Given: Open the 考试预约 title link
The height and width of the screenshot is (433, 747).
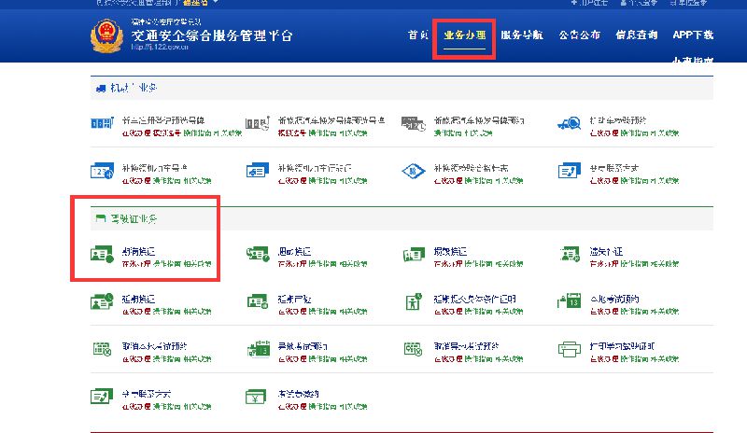Looking at the screenshot, I should point(614,300).
